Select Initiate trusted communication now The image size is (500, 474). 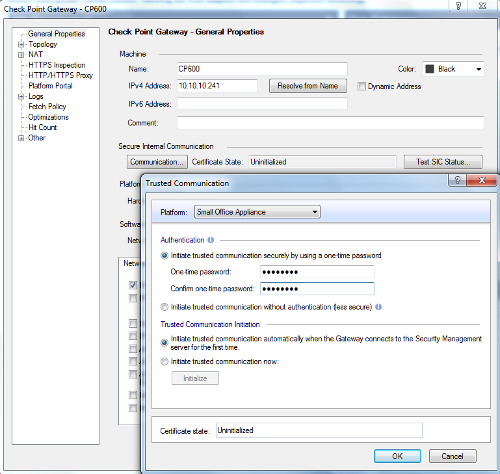pyautogui.click(x=164, y=362)
